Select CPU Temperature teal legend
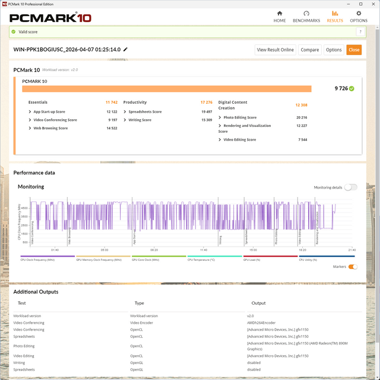380x380 pixels. click(x=215, y=258)
